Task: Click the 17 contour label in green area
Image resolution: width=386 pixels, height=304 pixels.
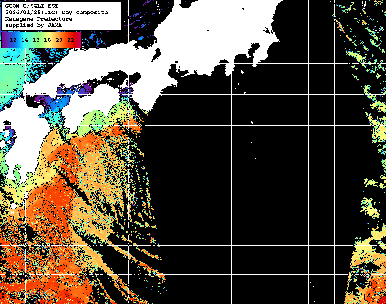Action: [x=123, y=104]
